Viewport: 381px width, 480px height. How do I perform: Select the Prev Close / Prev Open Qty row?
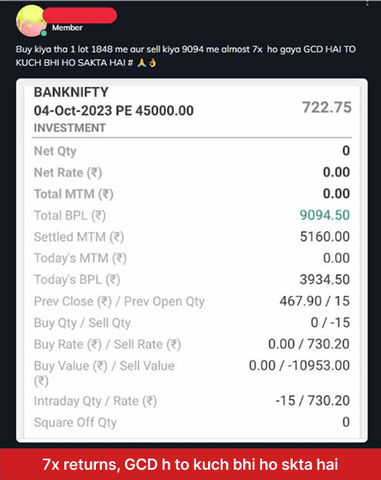tap(192, 301)
